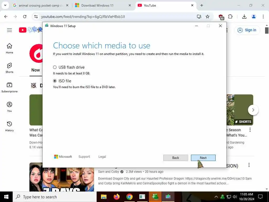Open the You section in sidebar
This screenshot has width=269, height=202.
point(9,107)
